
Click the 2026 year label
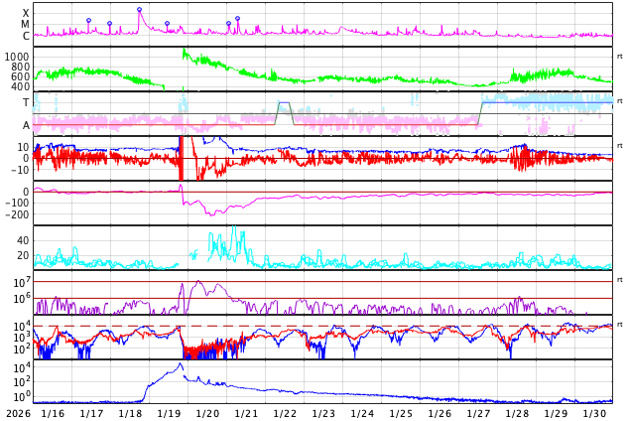(17, 413)
